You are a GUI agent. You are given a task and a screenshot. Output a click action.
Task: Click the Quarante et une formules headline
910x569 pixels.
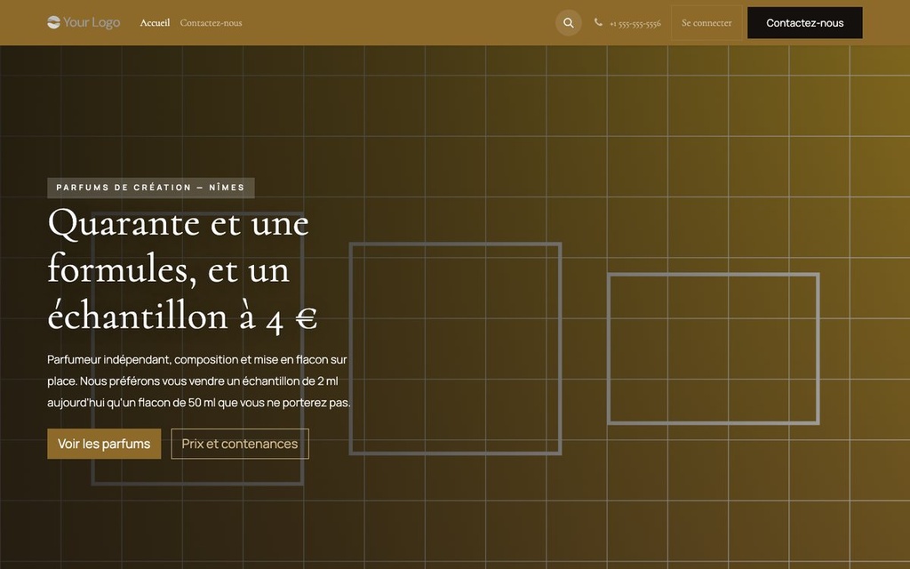[183, 270]
